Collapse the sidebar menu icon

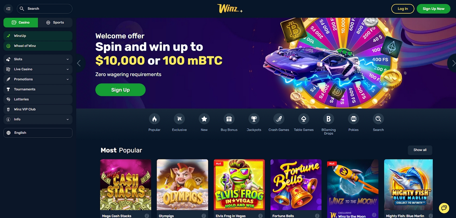pyautogui.click(x=9, y=9)
